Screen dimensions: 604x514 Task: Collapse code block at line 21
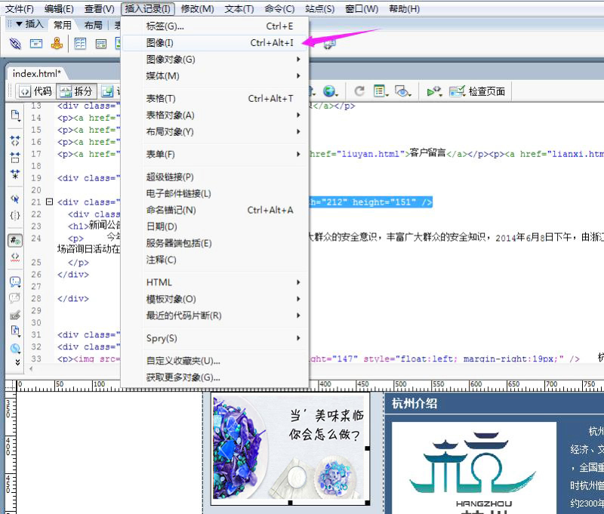click(x=49, y=202)
